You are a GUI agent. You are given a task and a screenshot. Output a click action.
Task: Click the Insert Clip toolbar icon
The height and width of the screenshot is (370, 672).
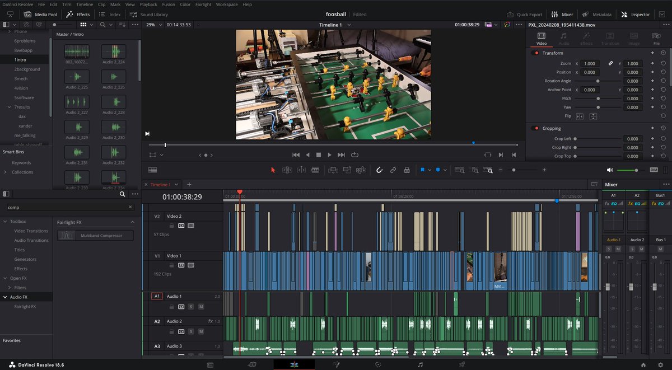334,170
